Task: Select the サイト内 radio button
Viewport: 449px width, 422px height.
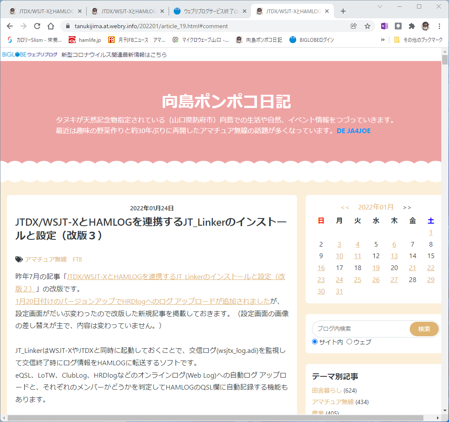Action: (x=315, y=341)
